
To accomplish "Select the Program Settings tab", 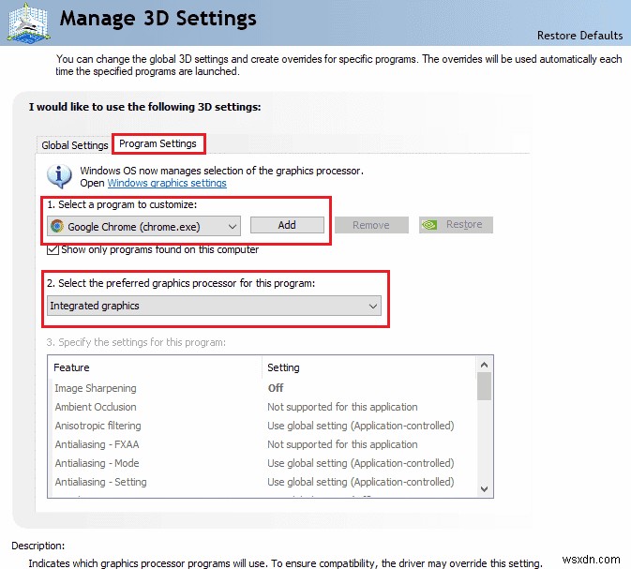I will 158,143.
